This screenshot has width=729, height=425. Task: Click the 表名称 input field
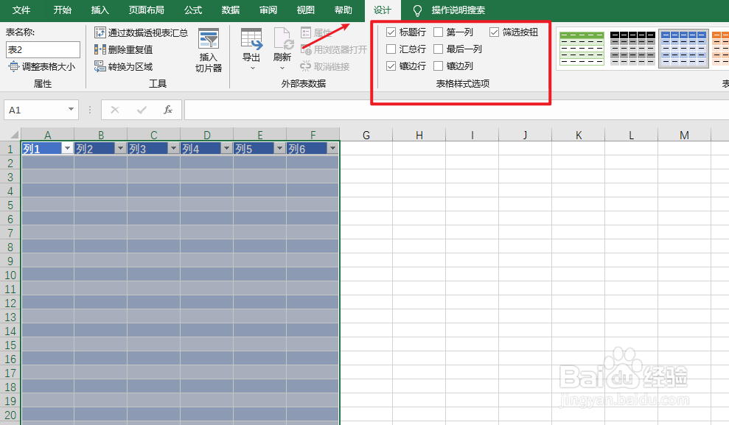coord(42,49)
